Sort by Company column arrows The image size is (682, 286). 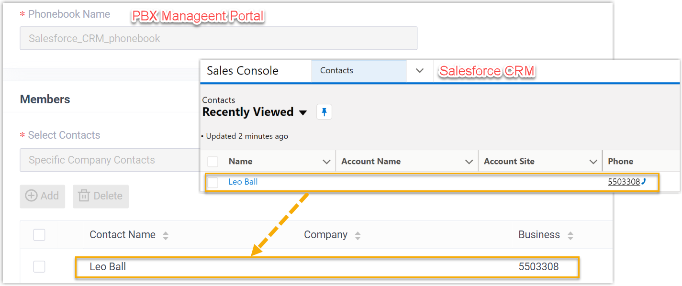coord(358,235)
